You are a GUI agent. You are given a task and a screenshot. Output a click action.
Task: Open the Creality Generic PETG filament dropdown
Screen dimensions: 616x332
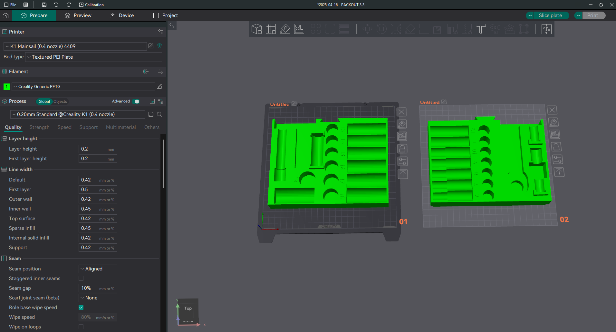click(83, 87)
